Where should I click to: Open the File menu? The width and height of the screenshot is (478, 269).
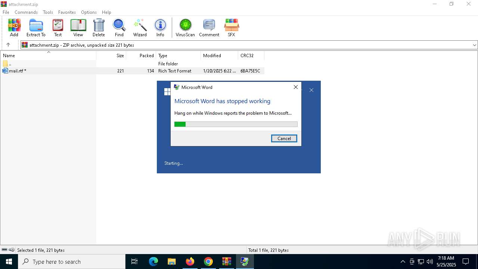pyautogui.click(x=6, y=12)
